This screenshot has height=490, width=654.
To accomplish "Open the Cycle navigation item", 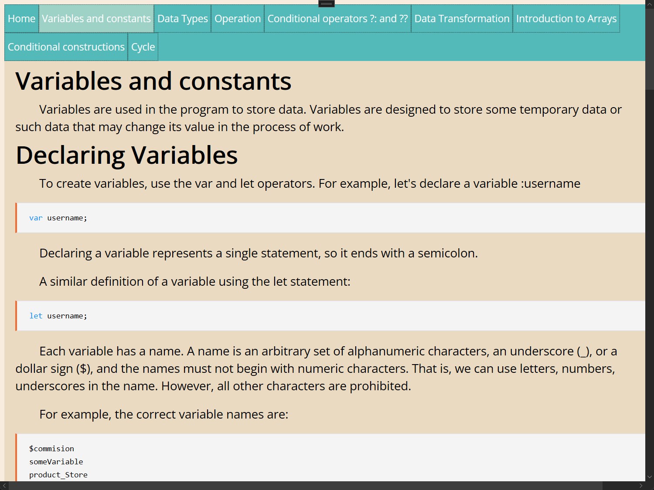I will (143, 47).
